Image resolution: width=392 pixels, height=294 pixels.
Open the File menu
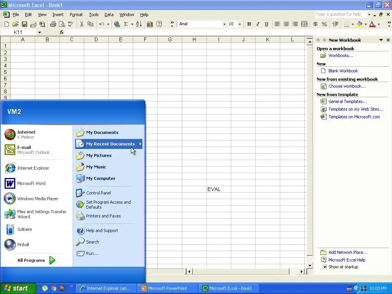pyautogui.click(x=16, y=15)
